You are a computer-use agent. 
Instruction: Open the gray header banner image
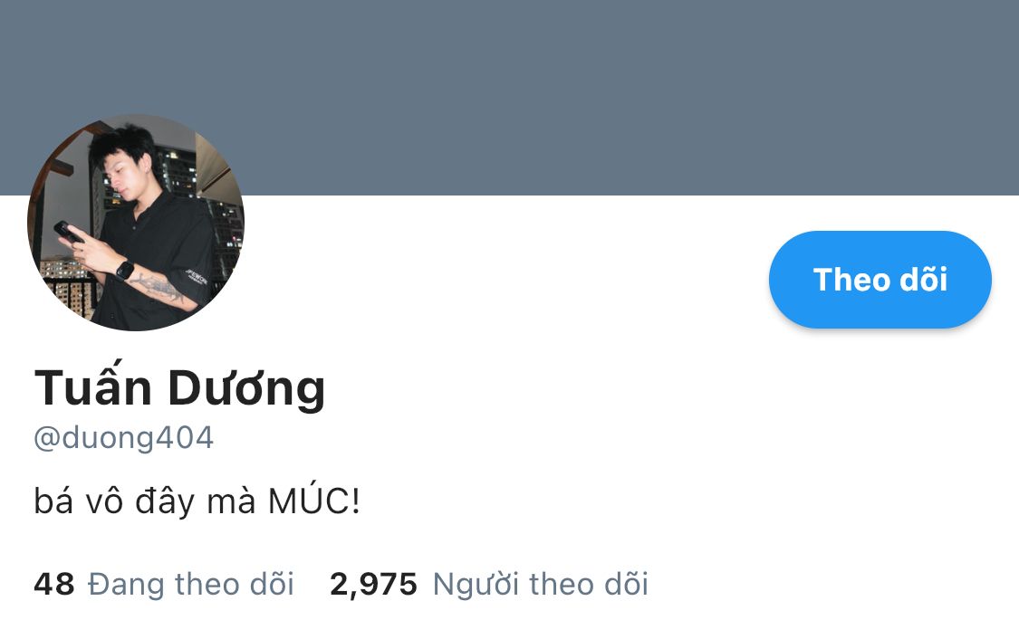pos(509,98)
